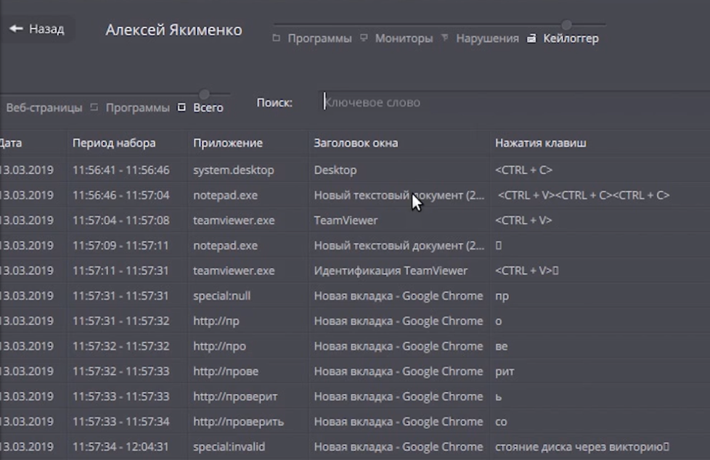Select the period 11:56:41 - 11:56:46

(121, 171)
